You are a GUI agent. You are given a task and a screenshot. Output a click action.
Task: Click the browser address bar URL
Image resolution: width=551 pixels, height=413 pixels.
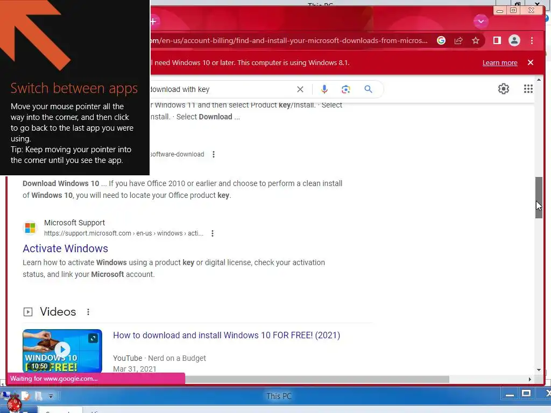[x=289, y=41]
